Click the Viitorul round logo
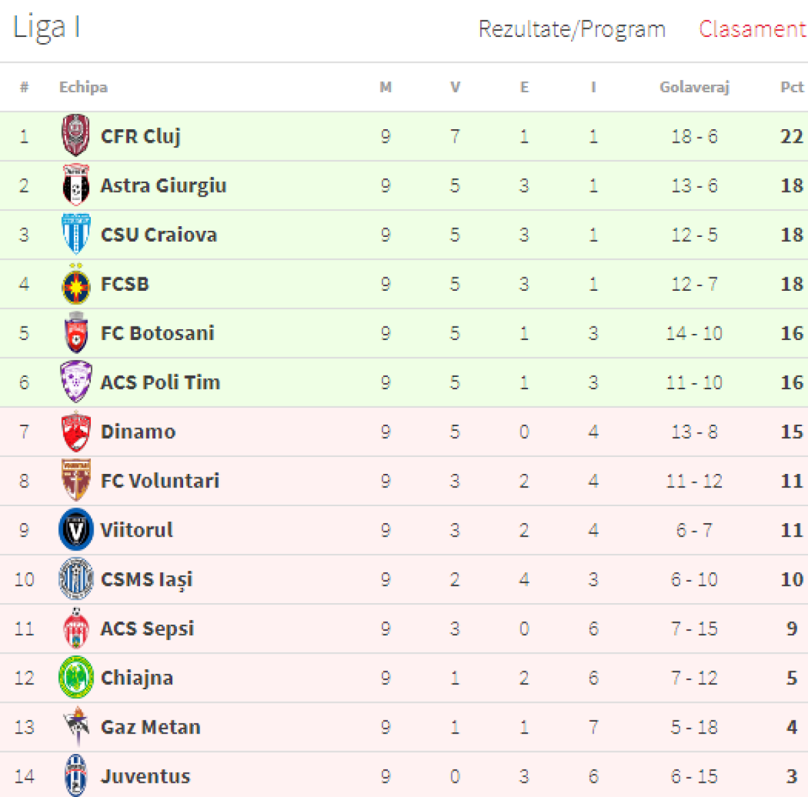 (76, 530)
